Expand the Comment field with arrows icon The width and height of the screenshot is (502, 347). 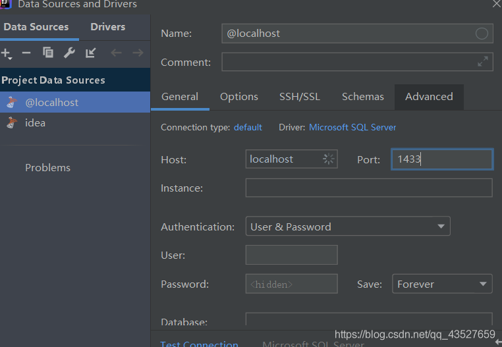[x=483, y=62]
